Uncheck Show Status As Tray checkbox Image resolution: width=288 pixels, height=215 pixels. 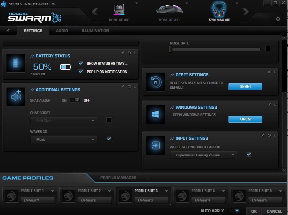[81, 63]
